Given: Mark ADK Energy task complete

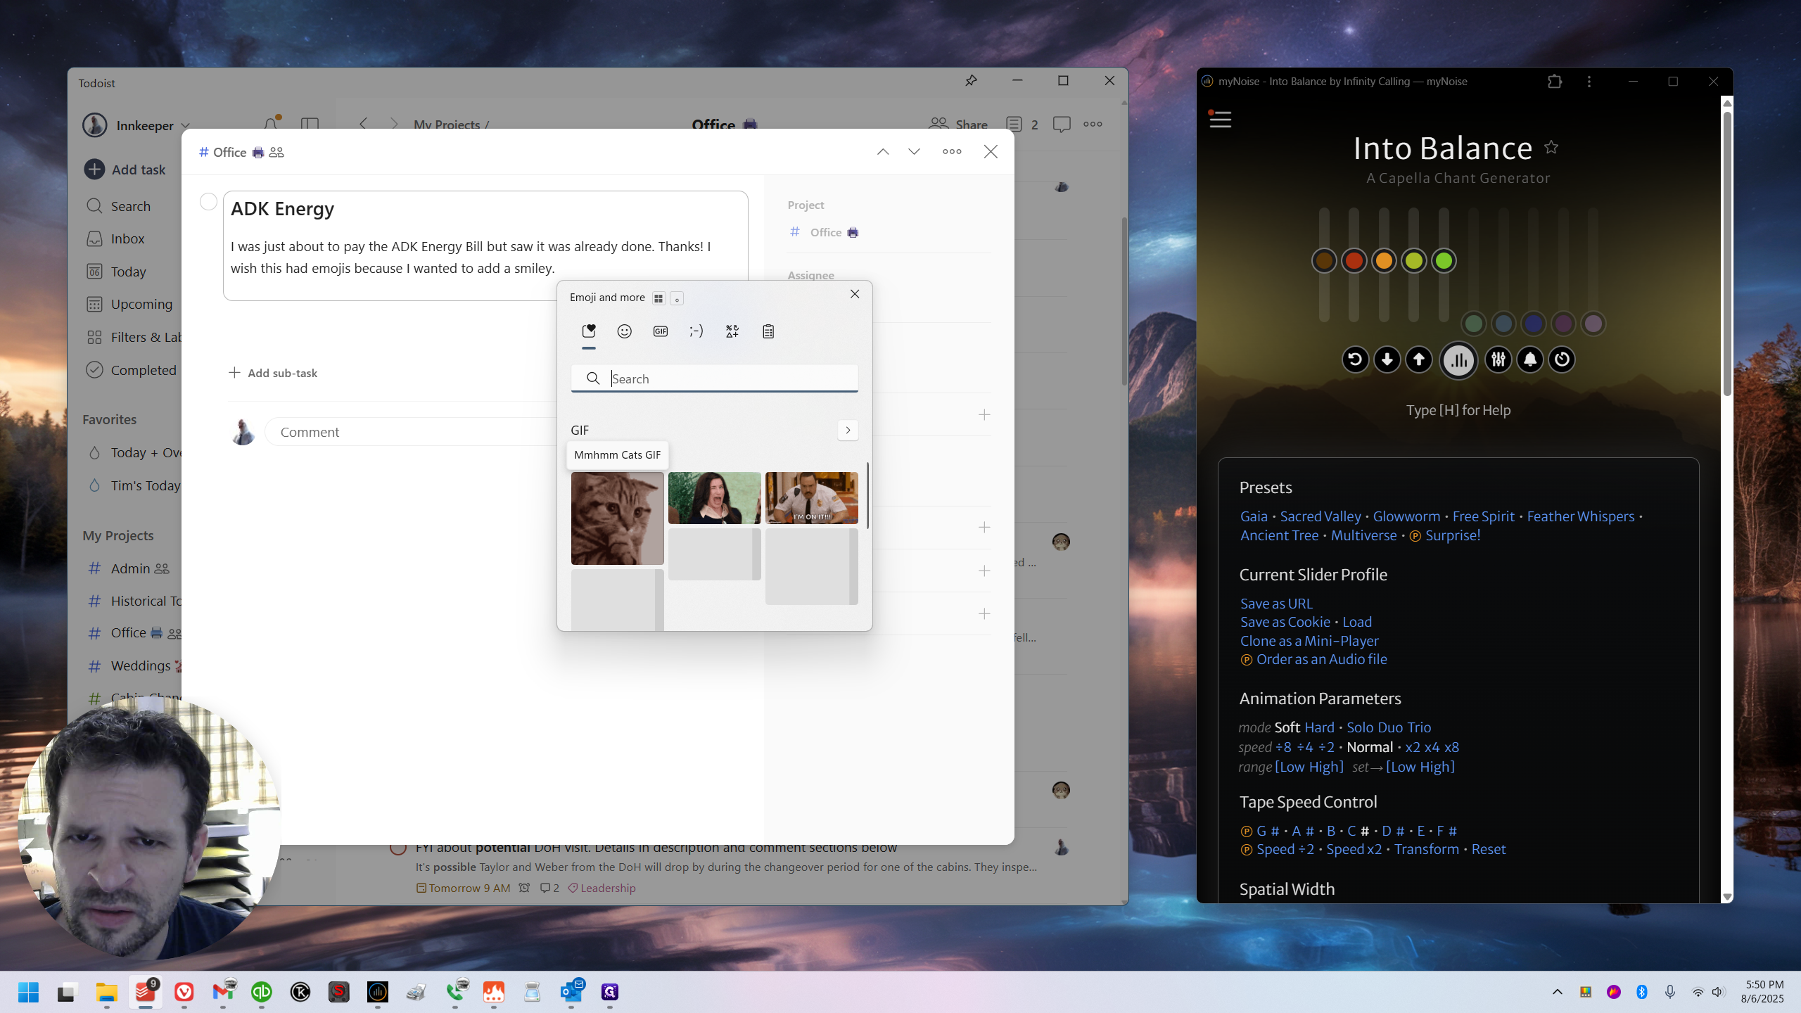Looking at the screenshot, I should click(208, 202).
